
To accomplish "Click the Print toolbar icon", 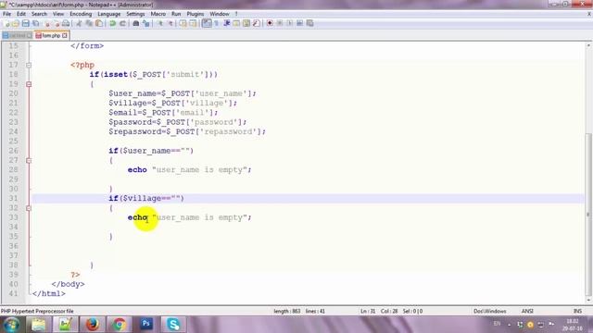I will pyautogui.click(x=66, y=23).
